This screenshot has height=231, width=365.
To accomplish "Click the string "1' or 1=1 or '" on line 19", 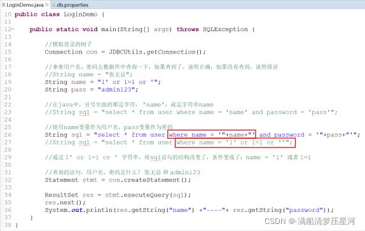I will [x=128, y=82].
